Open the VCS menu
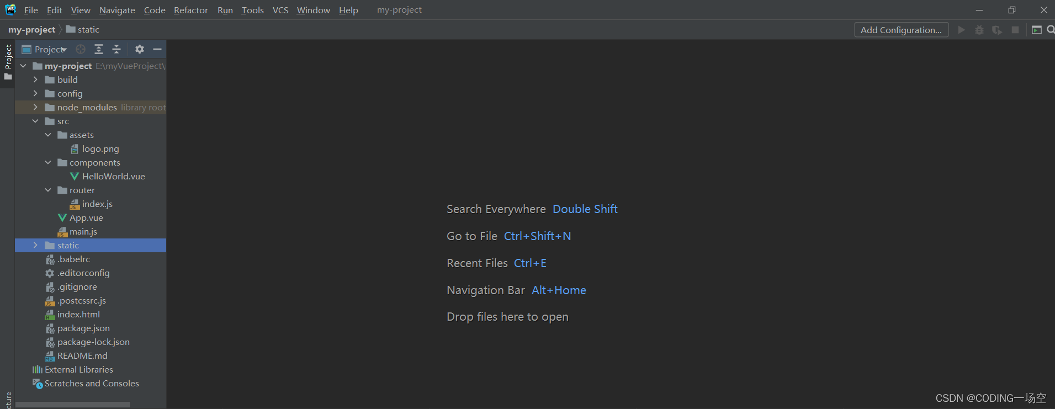Viewport: 1055px width, 409px height. (x=280, y=10)
